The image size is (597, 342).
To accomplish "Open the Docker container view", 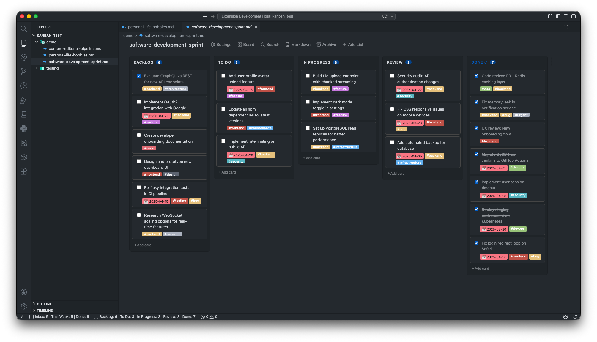I will coord(23,157).
